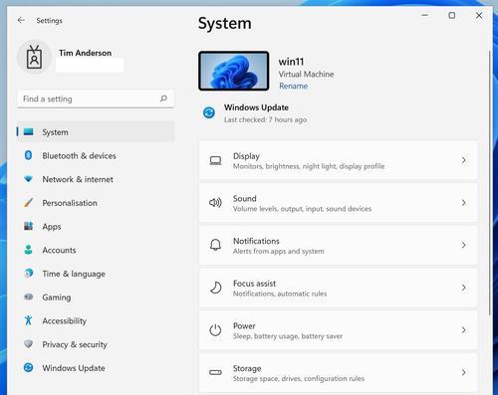The image size is (498, 395).
Task: Open Bluetooth & devices category
Action: click(79, 155)
